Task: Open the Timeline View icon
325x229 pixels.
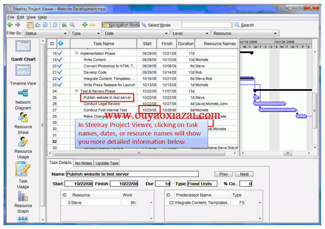Action: tap(23, 70)
